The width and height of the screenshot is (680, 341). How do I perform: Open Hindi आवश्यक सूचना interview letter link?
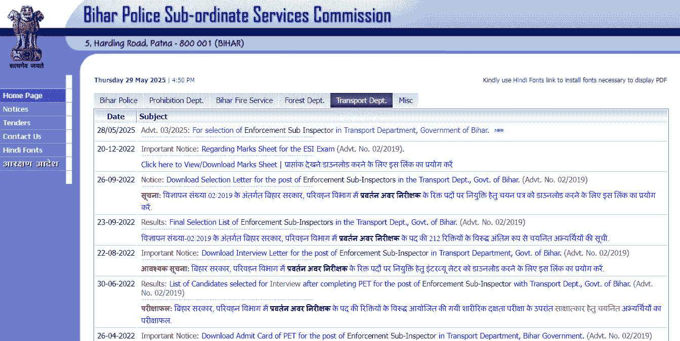point(373,269)
